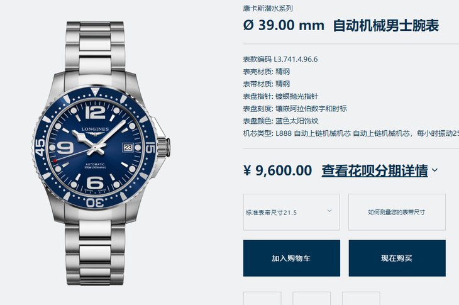
Task: Click the blue bezel's 30 marker on watch
Action: point(95,202)
